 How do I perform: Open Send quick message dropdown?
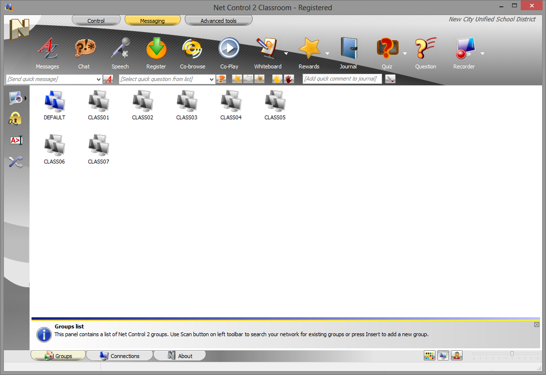(98, 80)
